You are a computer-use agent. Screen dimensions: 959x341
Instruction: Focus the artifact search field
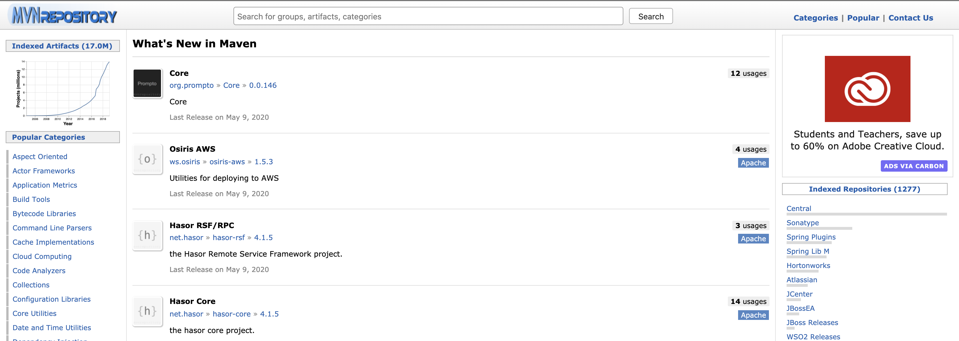(428, 16)
